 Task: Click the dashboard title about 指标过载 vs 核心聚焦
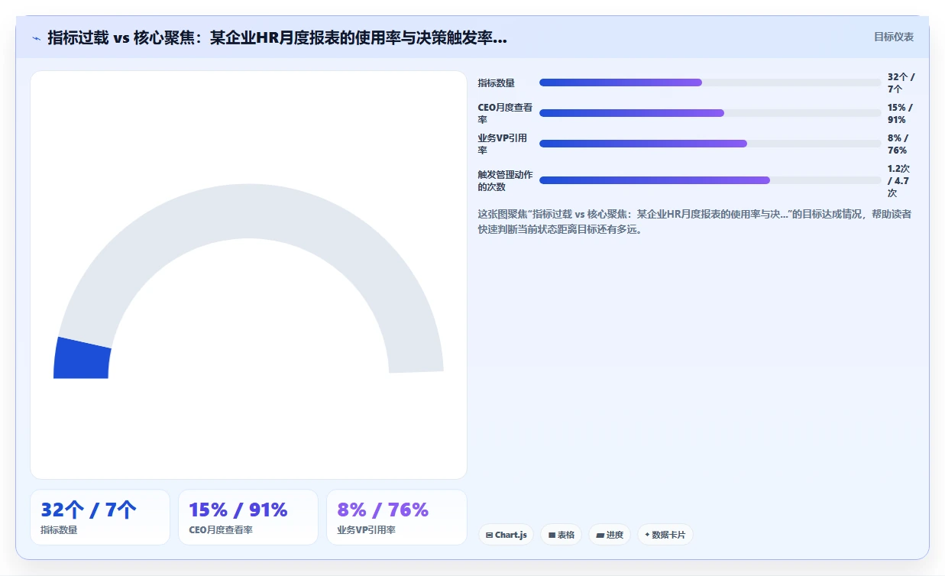pos(277,37)
